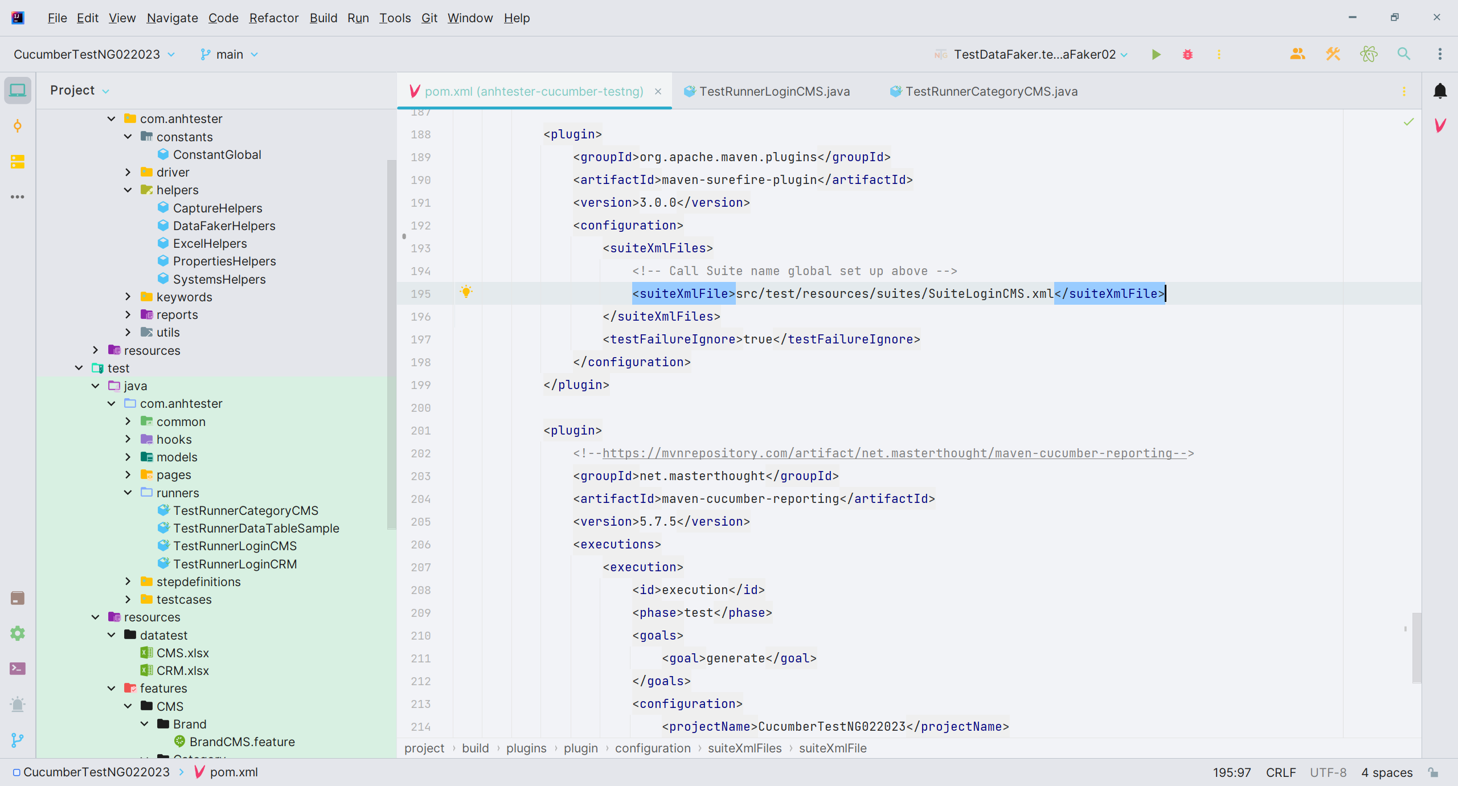Expand the stepdefinitions folder
The image size is (1458, 786).
coord(128,582)
